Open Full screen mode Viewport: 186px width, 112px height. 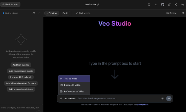[83, 13]
